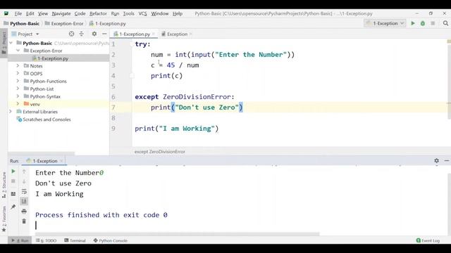
Task: Open the File menu
Action: point(18,13)
